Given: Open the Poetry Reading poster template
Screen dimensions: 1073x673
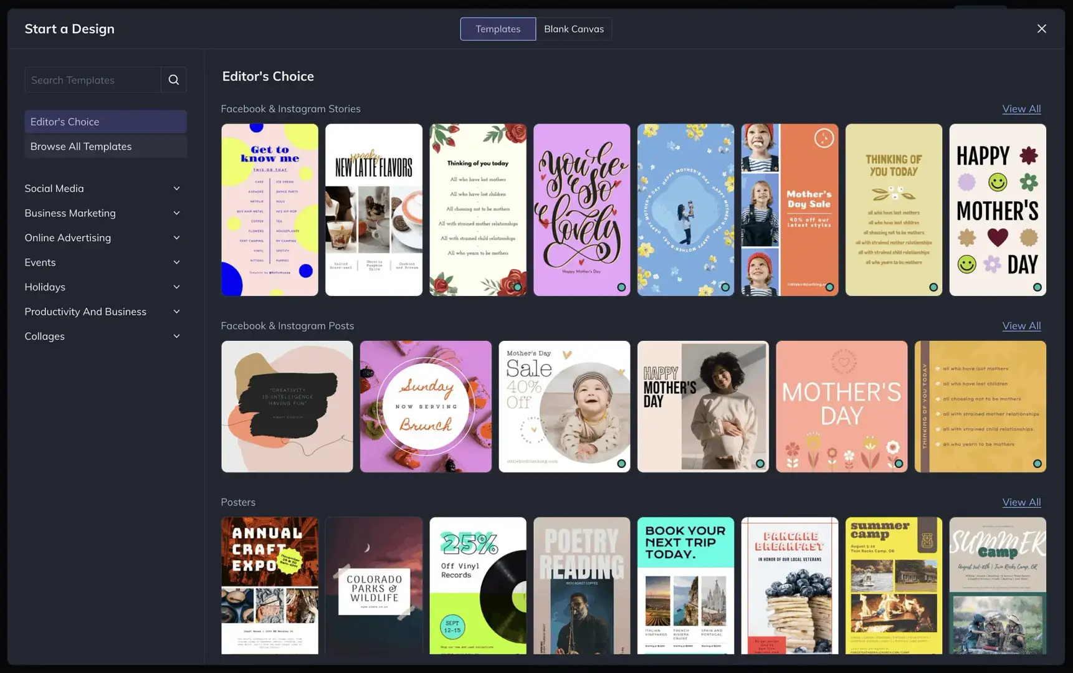Looking at the screenshot, I should tap(581, 585).
